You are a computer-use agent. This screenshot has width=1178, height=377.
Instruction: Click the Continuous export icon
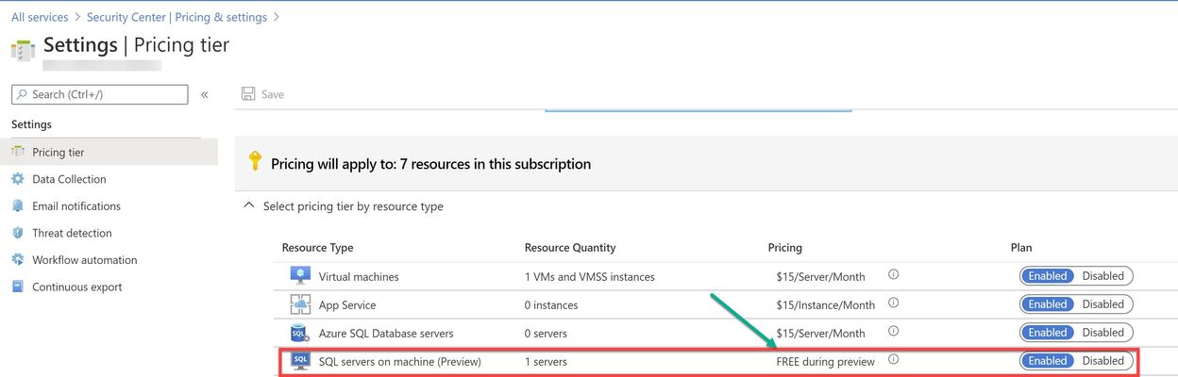tap(17, 287)
